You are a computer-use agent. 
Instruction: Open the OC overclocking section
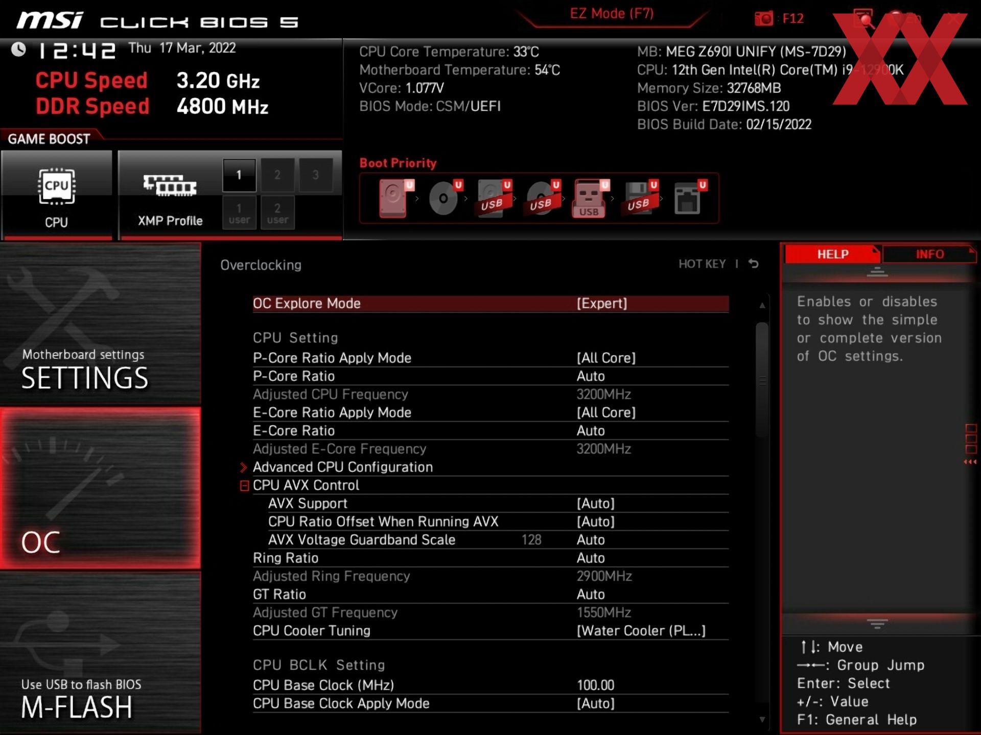click(100, 488)
